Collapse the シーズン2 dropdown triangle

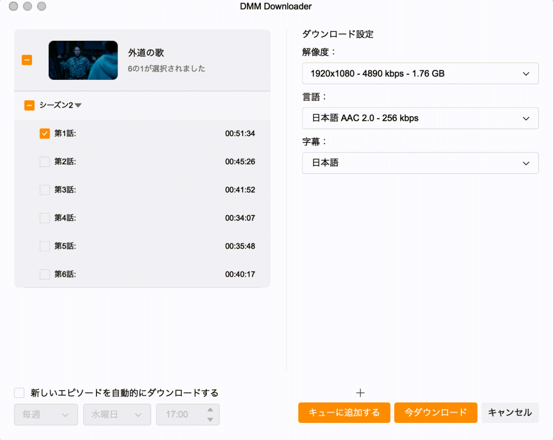(x=78, y=106)
